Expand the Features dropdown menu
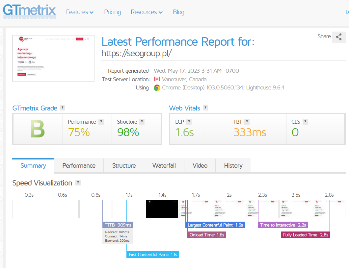This screenshot has height=268, width=349. point(80,12)
